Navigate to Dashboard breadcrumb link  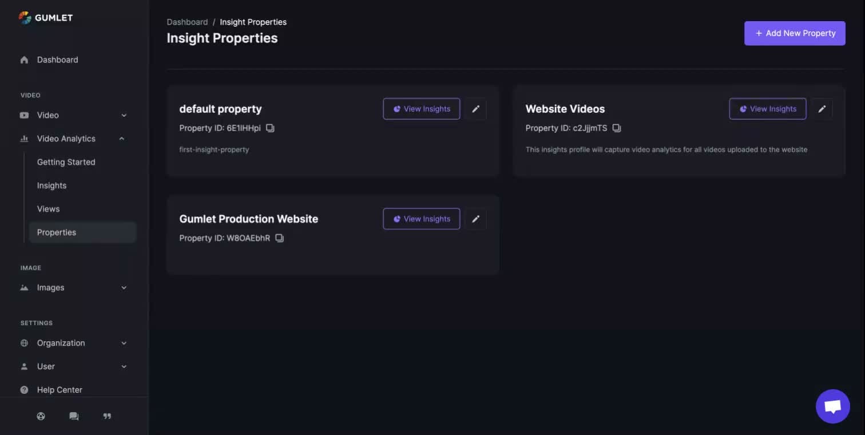(187, 22)
